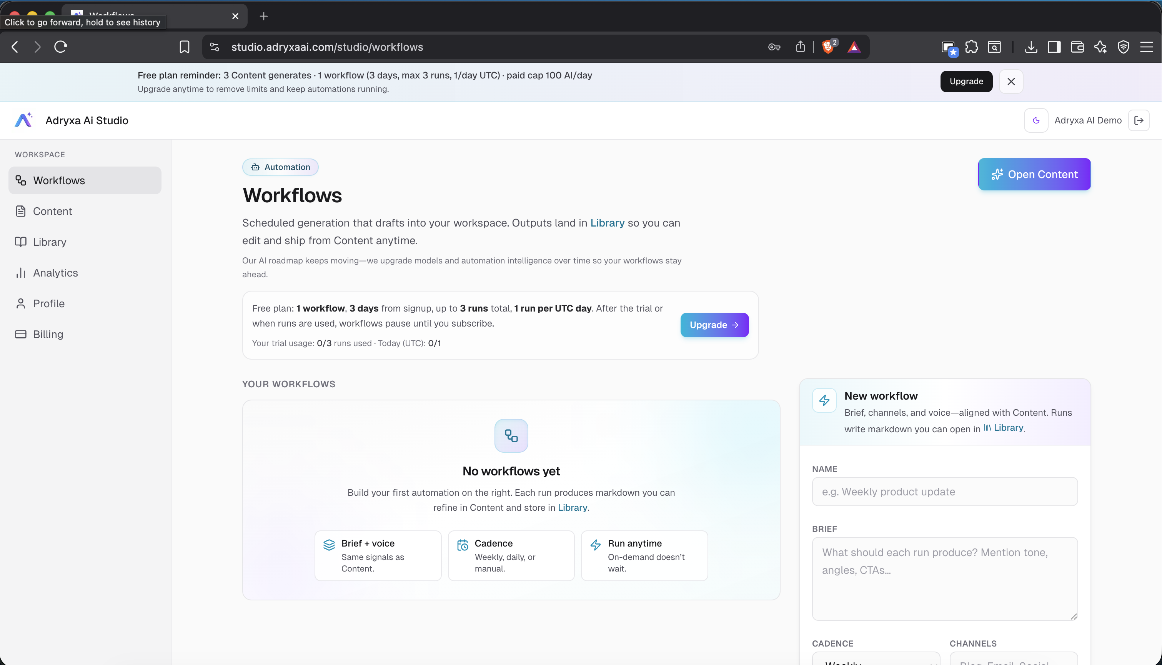Open Profile in the sidebar

coord(85,303)
